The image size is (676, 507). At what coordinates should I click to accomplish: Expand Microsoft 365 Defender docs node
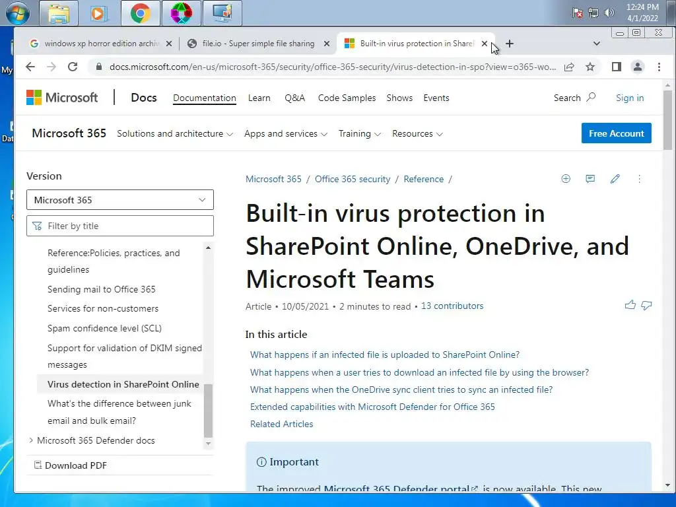tap(31, 440)
